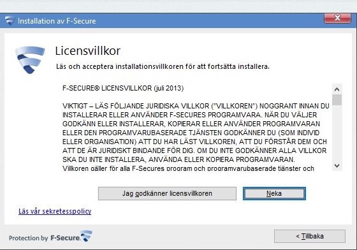357x250 pixels.
Task: Click the license text scrollbar thumb
Action: tap(337, 100)
